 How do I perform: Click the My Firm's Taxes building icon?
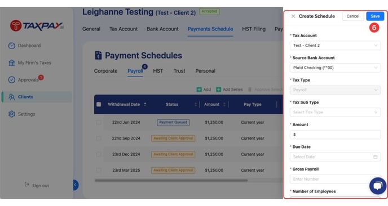[x=12, y=62]
